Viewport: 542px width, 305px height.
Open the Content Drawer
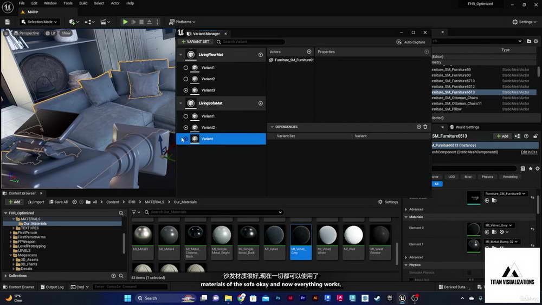[x=18, y=287]
